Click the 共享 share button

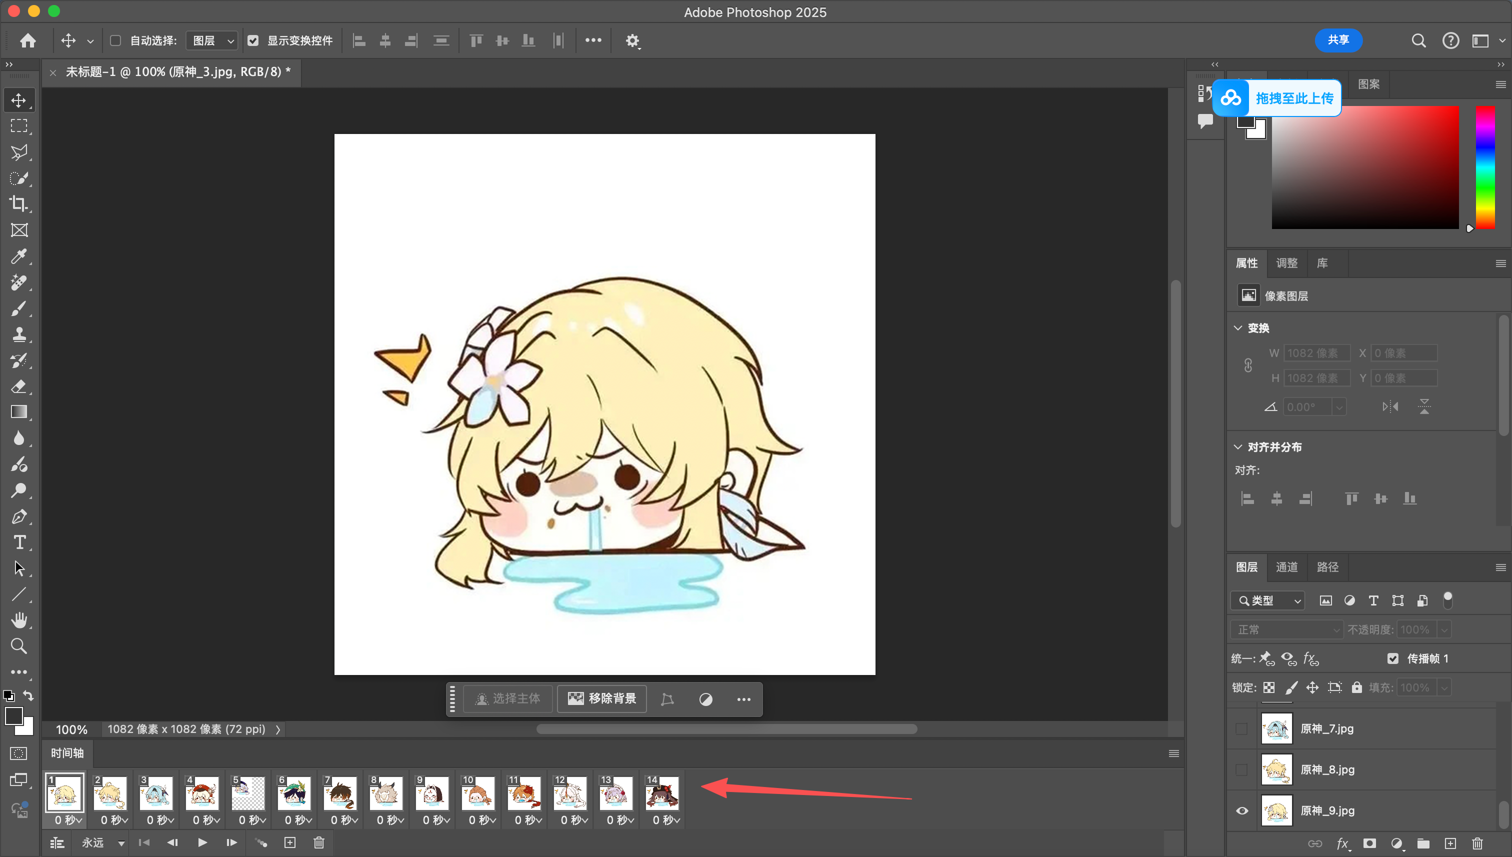click(1338, 40)
